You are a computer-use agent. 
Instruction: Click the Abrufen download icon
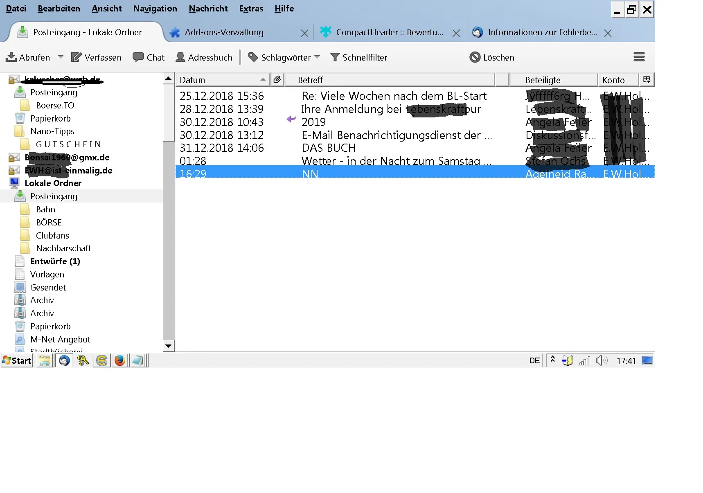pos(11,57)
